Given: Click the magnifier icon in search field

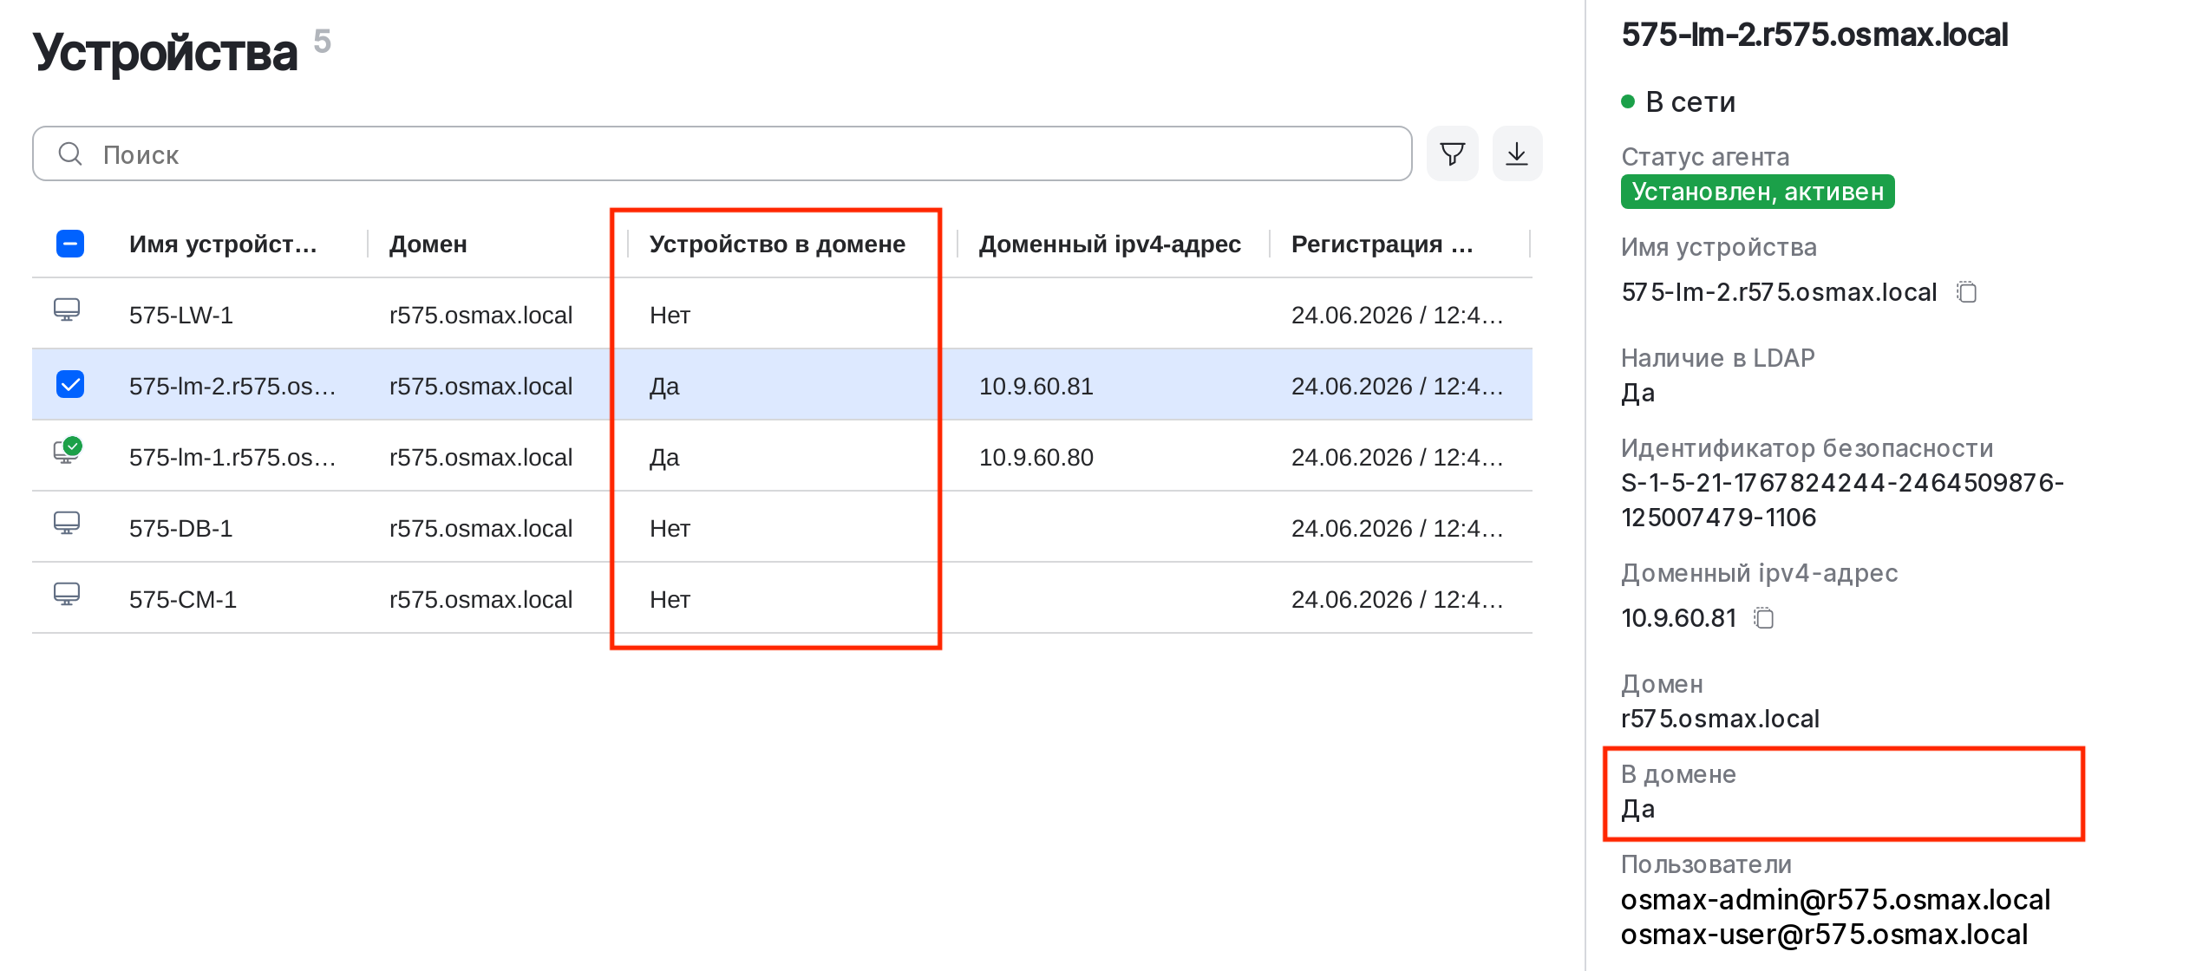Looking at the screenshot, I should point(70,153).
